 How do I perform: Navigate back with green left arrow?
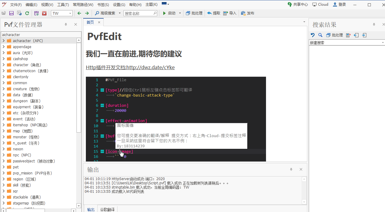click(x=79, y=13)
